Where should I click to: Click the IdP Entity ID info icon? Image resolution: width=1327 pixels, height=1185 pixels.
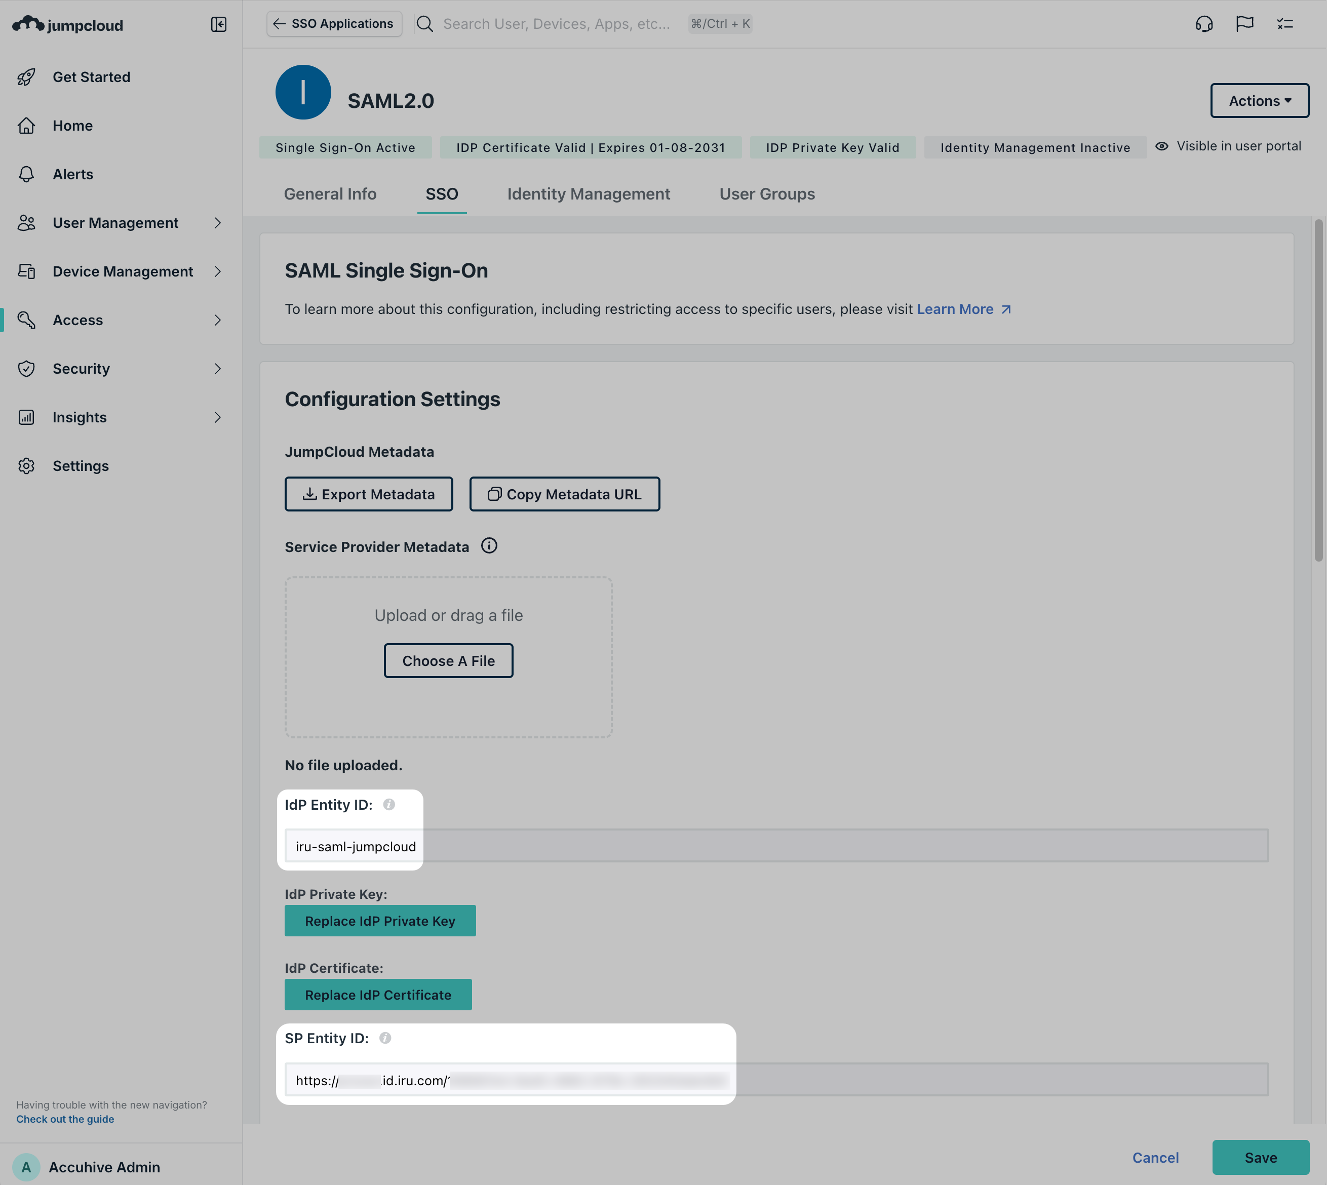pyautogui.click(x=388, y=804)
